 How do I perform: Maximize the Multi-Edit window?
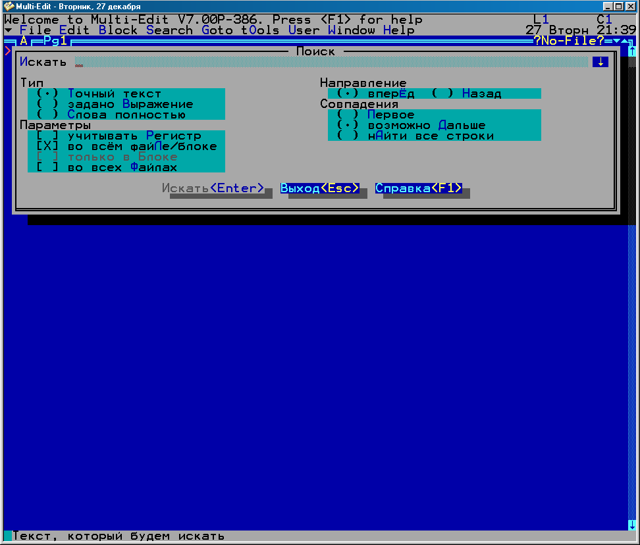(618, 7)
